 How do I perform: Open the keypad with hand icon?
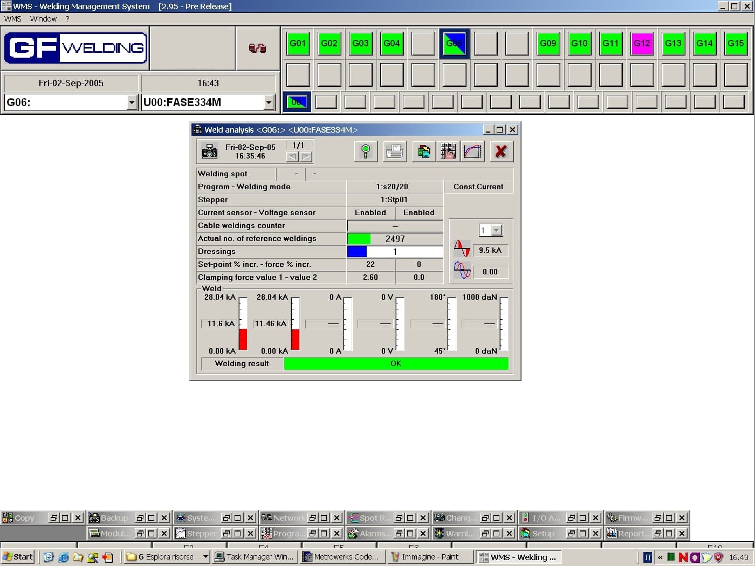click(x=448, y=151)
